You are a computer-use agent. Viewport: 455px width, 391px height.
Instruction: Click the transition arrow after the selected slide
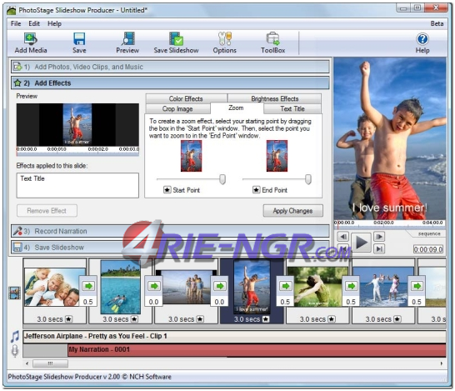(x=286, y=286)
